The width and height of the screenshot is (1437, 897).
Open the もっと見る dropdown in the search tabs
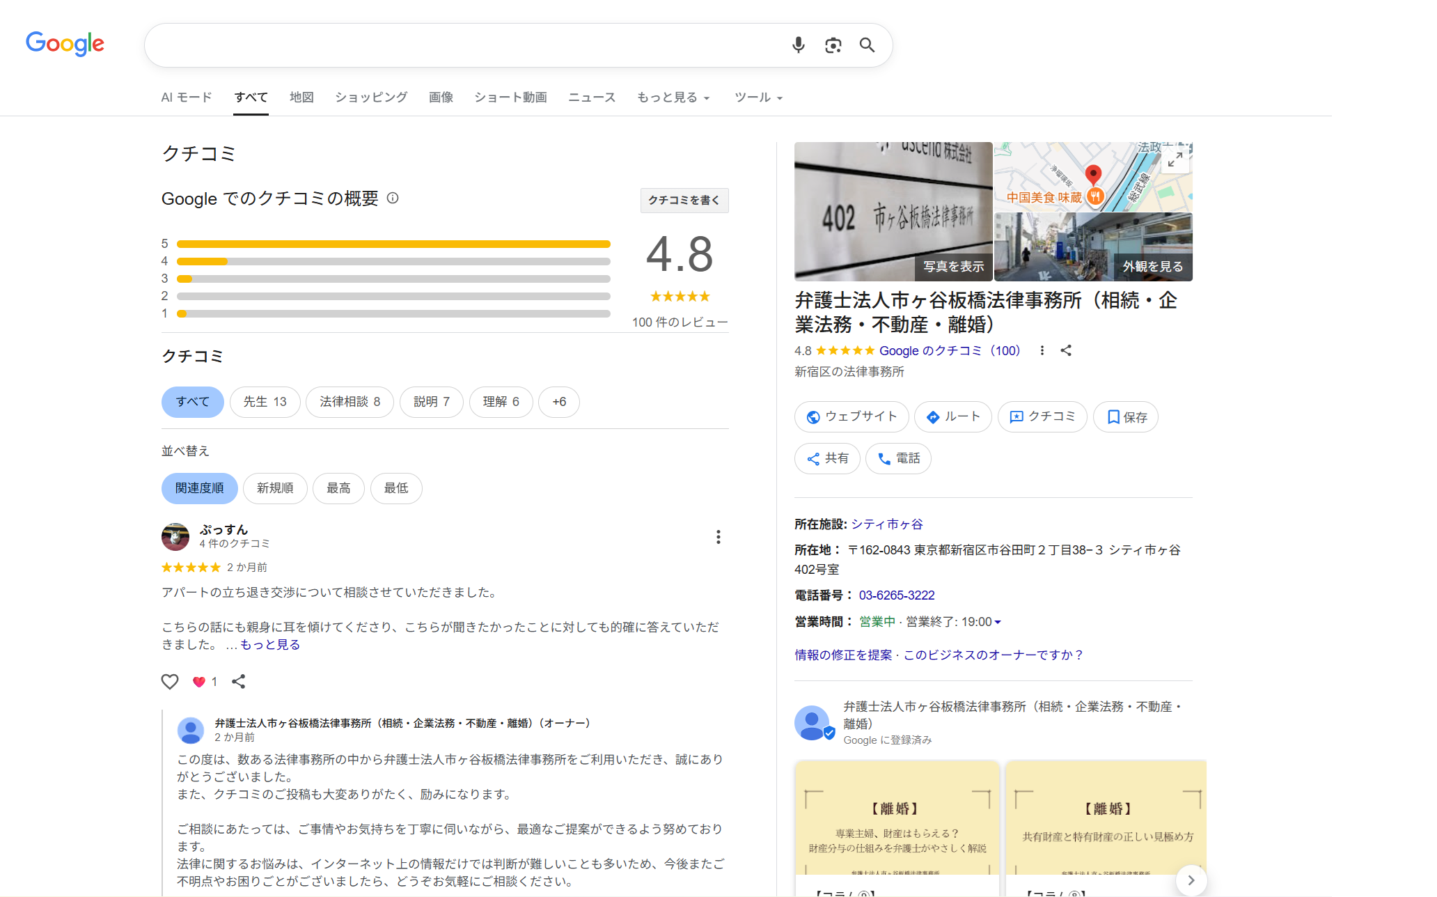tap(673, 97)
